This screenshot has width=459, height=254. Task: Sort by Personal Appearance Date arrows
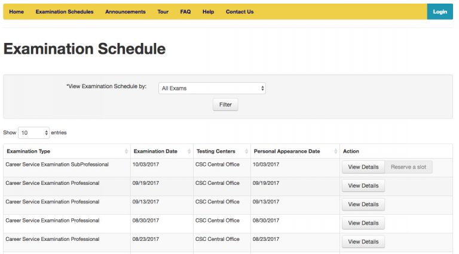pyautogui.click(x=335, y=151)
